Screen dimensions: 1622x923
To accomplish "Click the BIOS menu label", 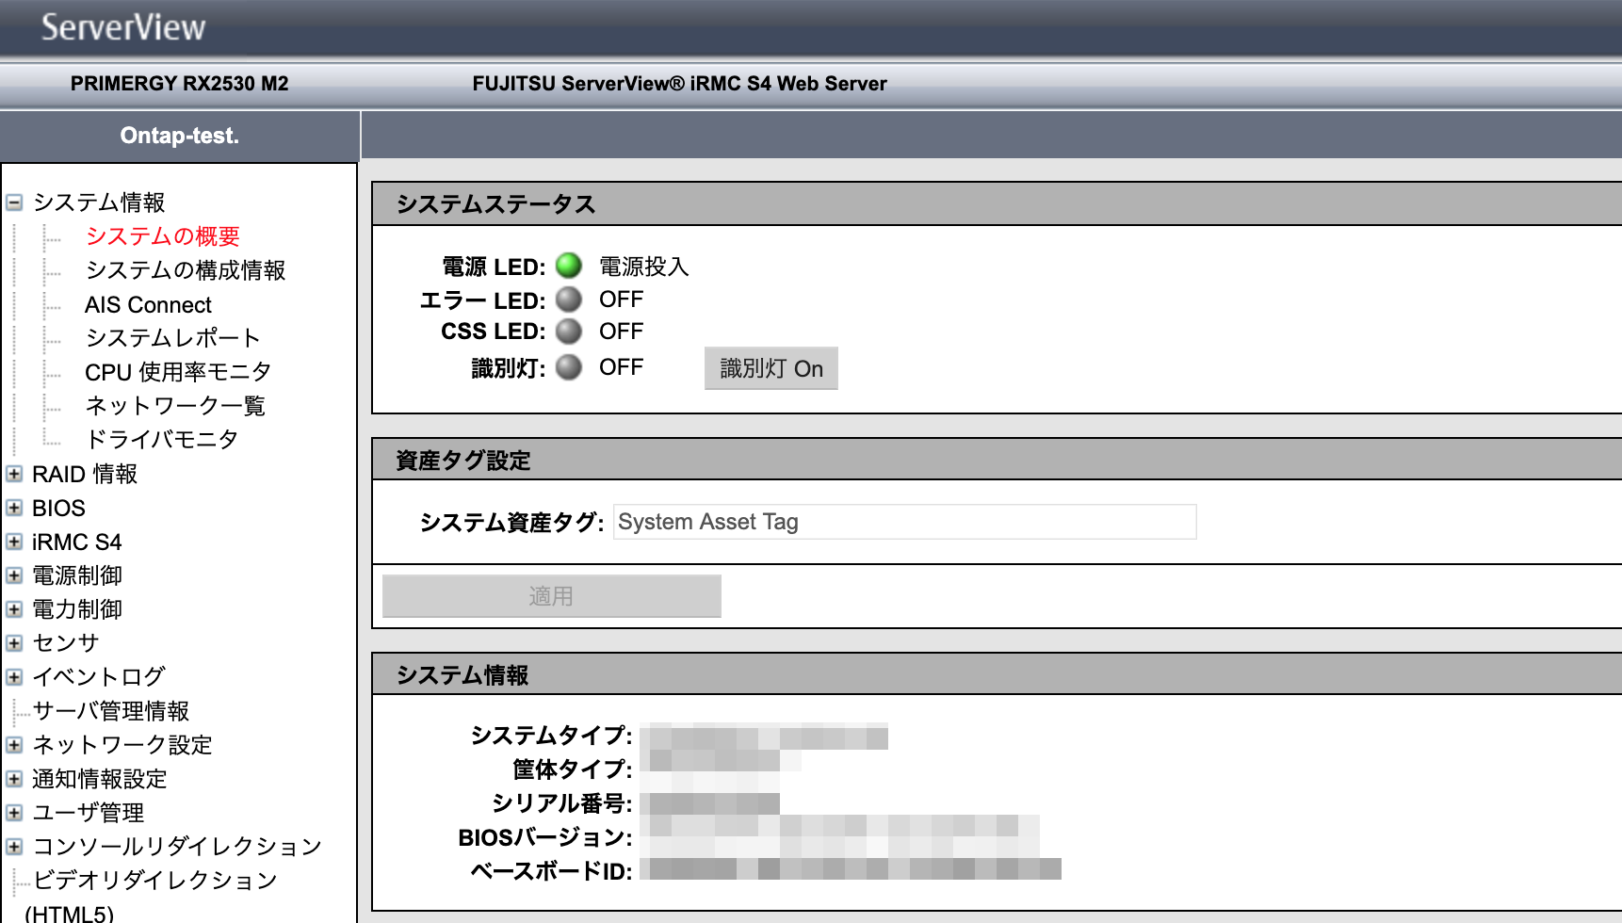I will pos(58,508).
